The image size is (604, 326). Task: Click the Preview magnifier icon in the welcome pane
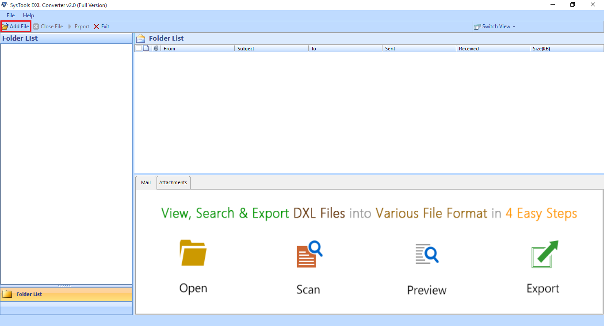coord(427,253)
